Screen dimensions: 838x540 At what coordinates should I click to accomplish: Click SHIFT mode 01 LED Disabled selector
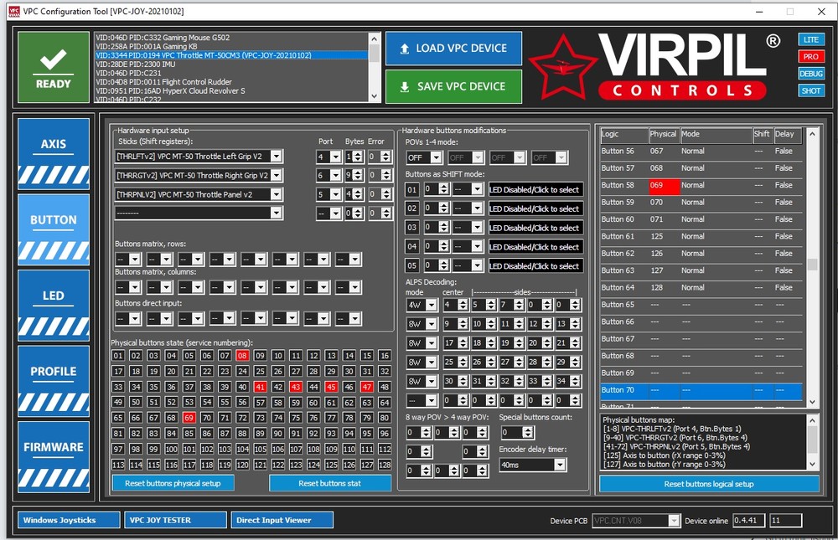click(x=535, y=189)
